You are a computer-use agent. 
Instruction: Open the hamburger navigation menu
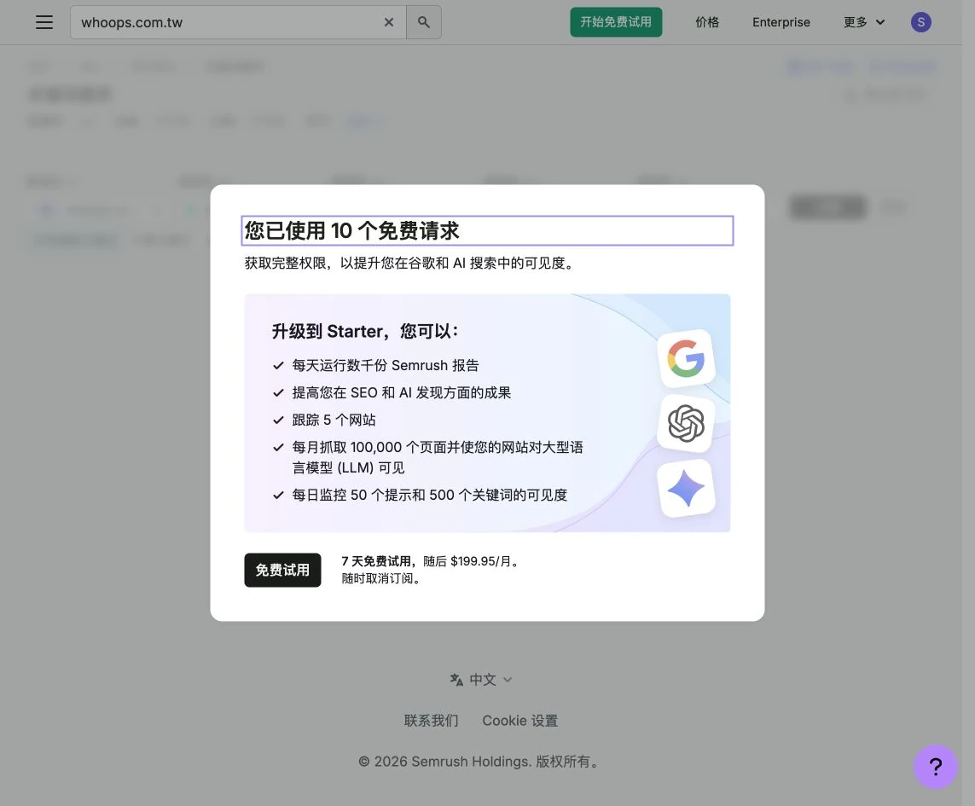point(44,22)
